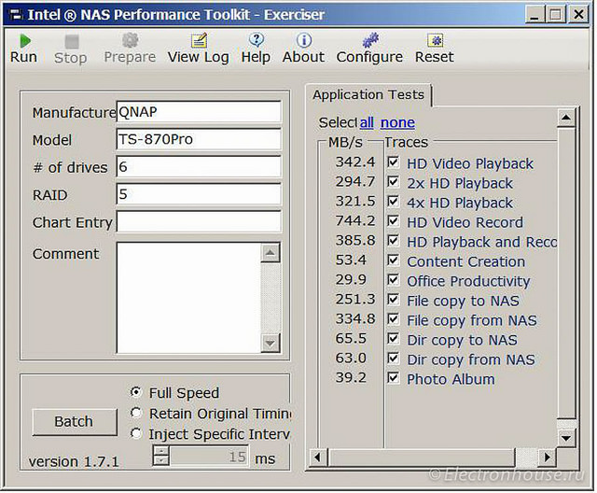Screen dimensions: 597x493
Task: Click the 39.2 MB/s value
Action: (x=351, y=377)
